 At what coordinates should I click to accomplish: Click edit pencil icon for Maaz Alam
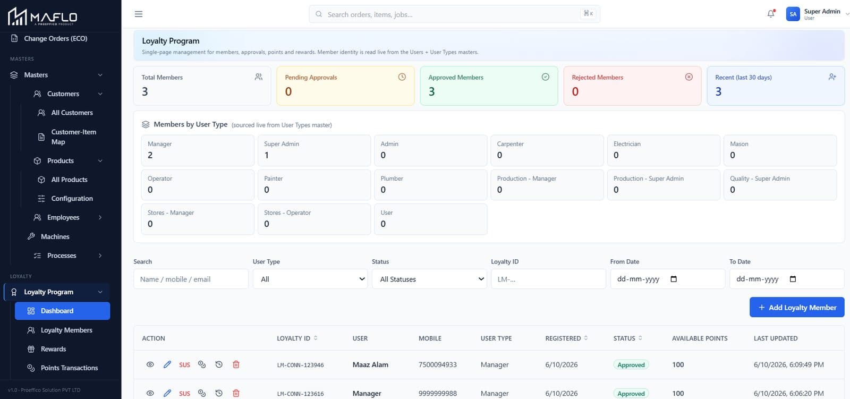(167, 364)
